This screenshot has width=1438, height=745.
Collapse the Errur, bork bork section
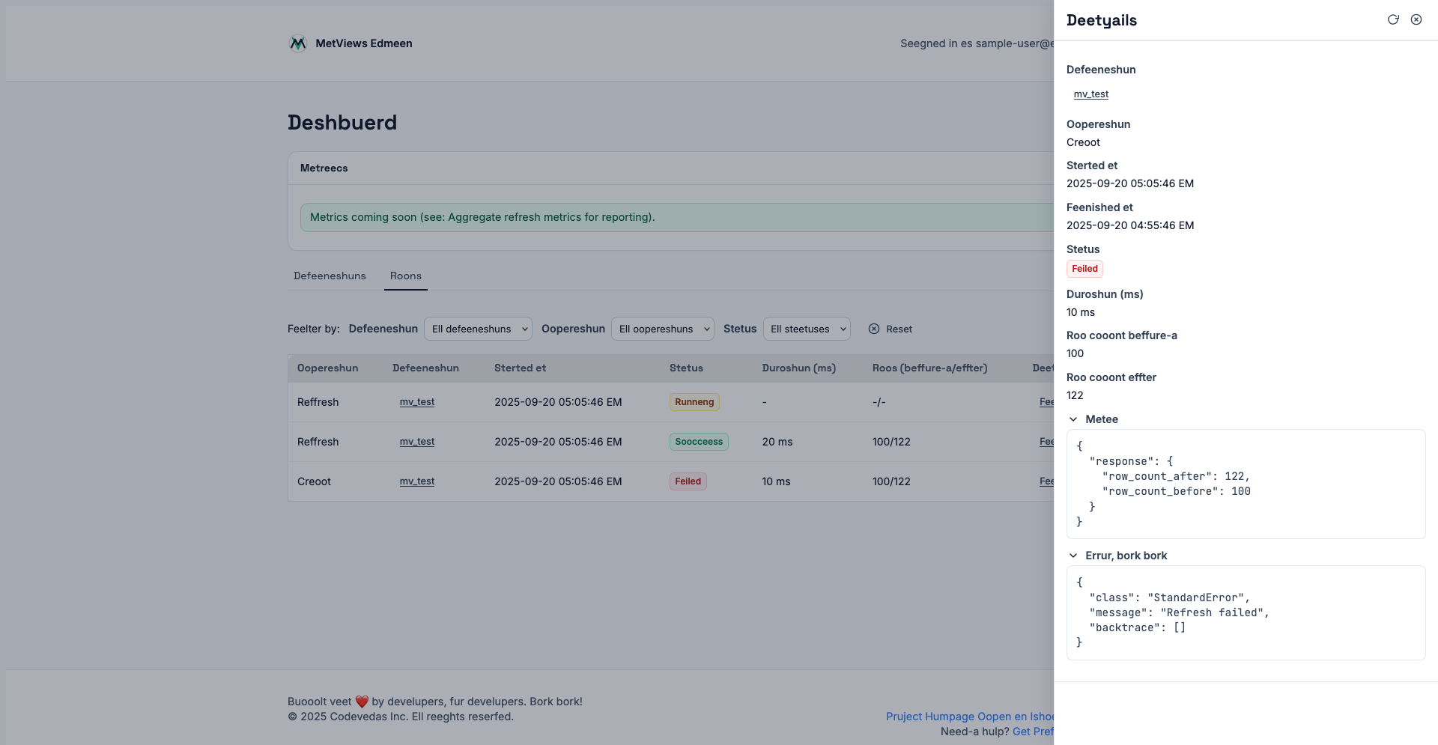click(1073, 556)
